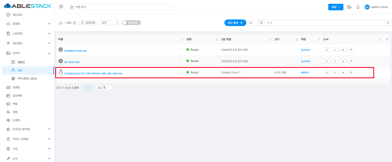Click the notification bell icon

click(x=358, y=7)
